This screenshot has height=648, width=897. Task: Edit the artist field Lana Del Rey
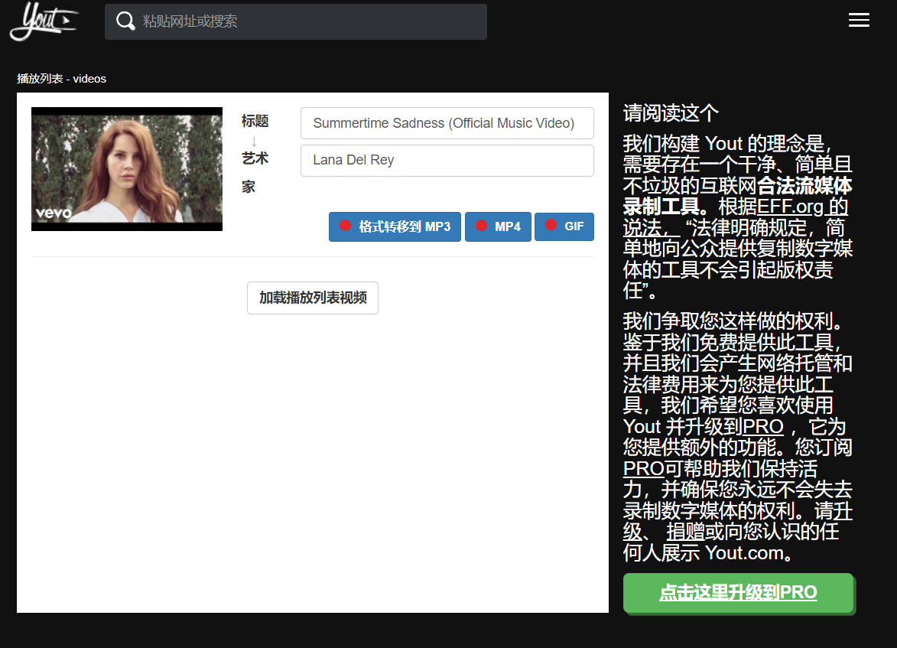(x=447, y=161)
